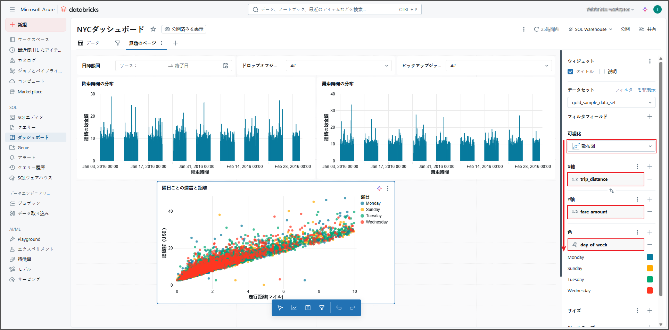669x330 pixels.
Task: Swap X and Y axes icon
Action: [x=611, y=191]
